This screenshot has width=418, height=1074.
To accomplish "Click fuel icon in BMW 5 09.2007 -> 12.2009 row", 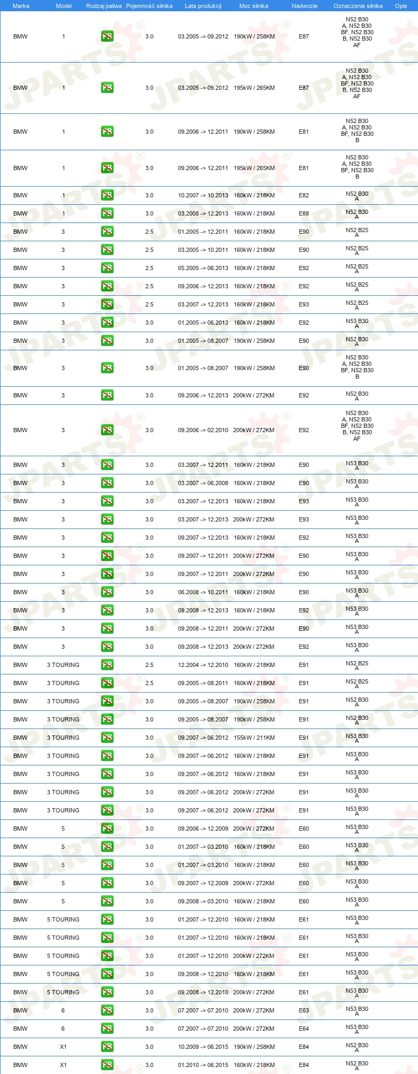I will 107,883.
